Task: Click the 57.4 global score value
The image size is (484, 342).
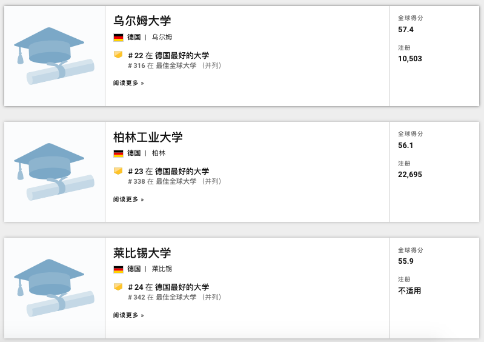Action: coord(406,30)
